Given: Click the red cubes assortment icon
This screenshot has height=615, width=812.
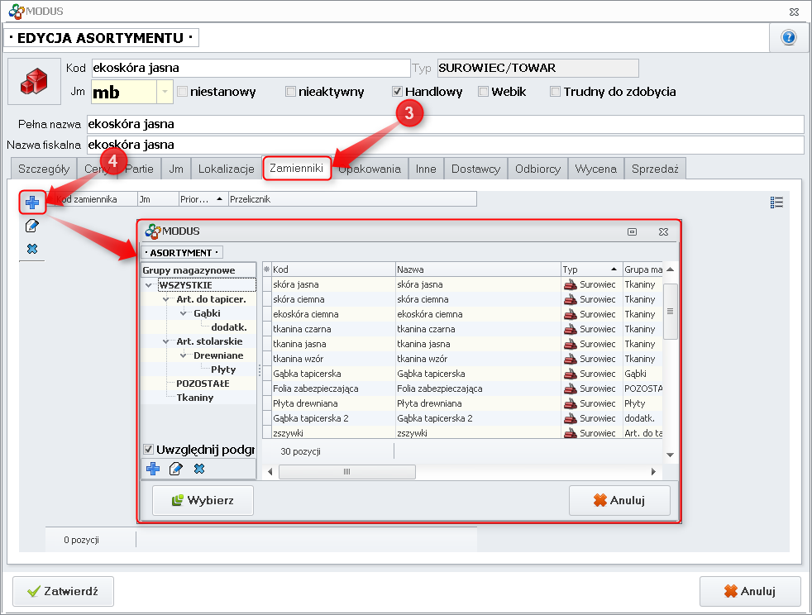Looking at the screenshot, I should point(34,82).
